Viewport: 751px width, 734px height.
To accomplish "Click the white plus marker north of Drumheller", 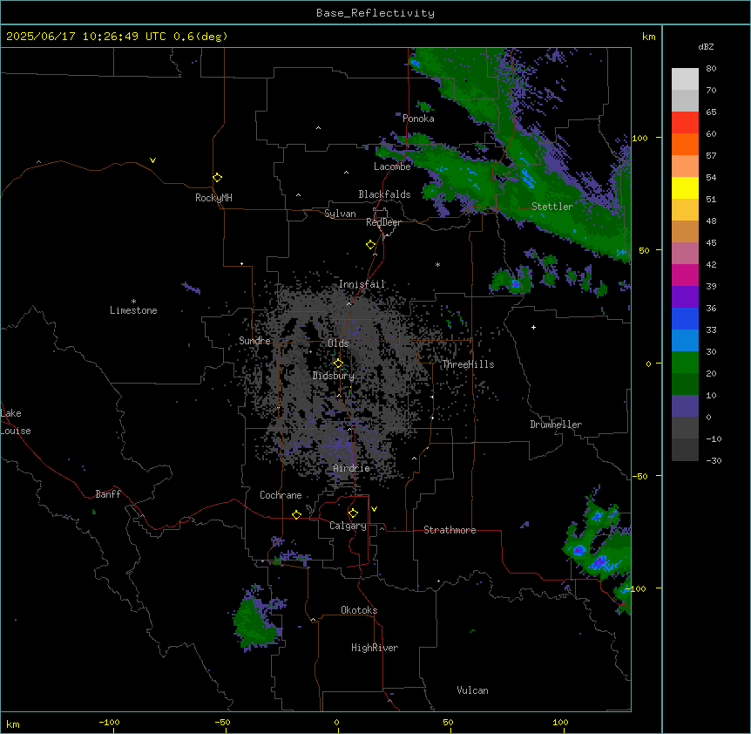I will pyautogui.click(x=533, y=327).
